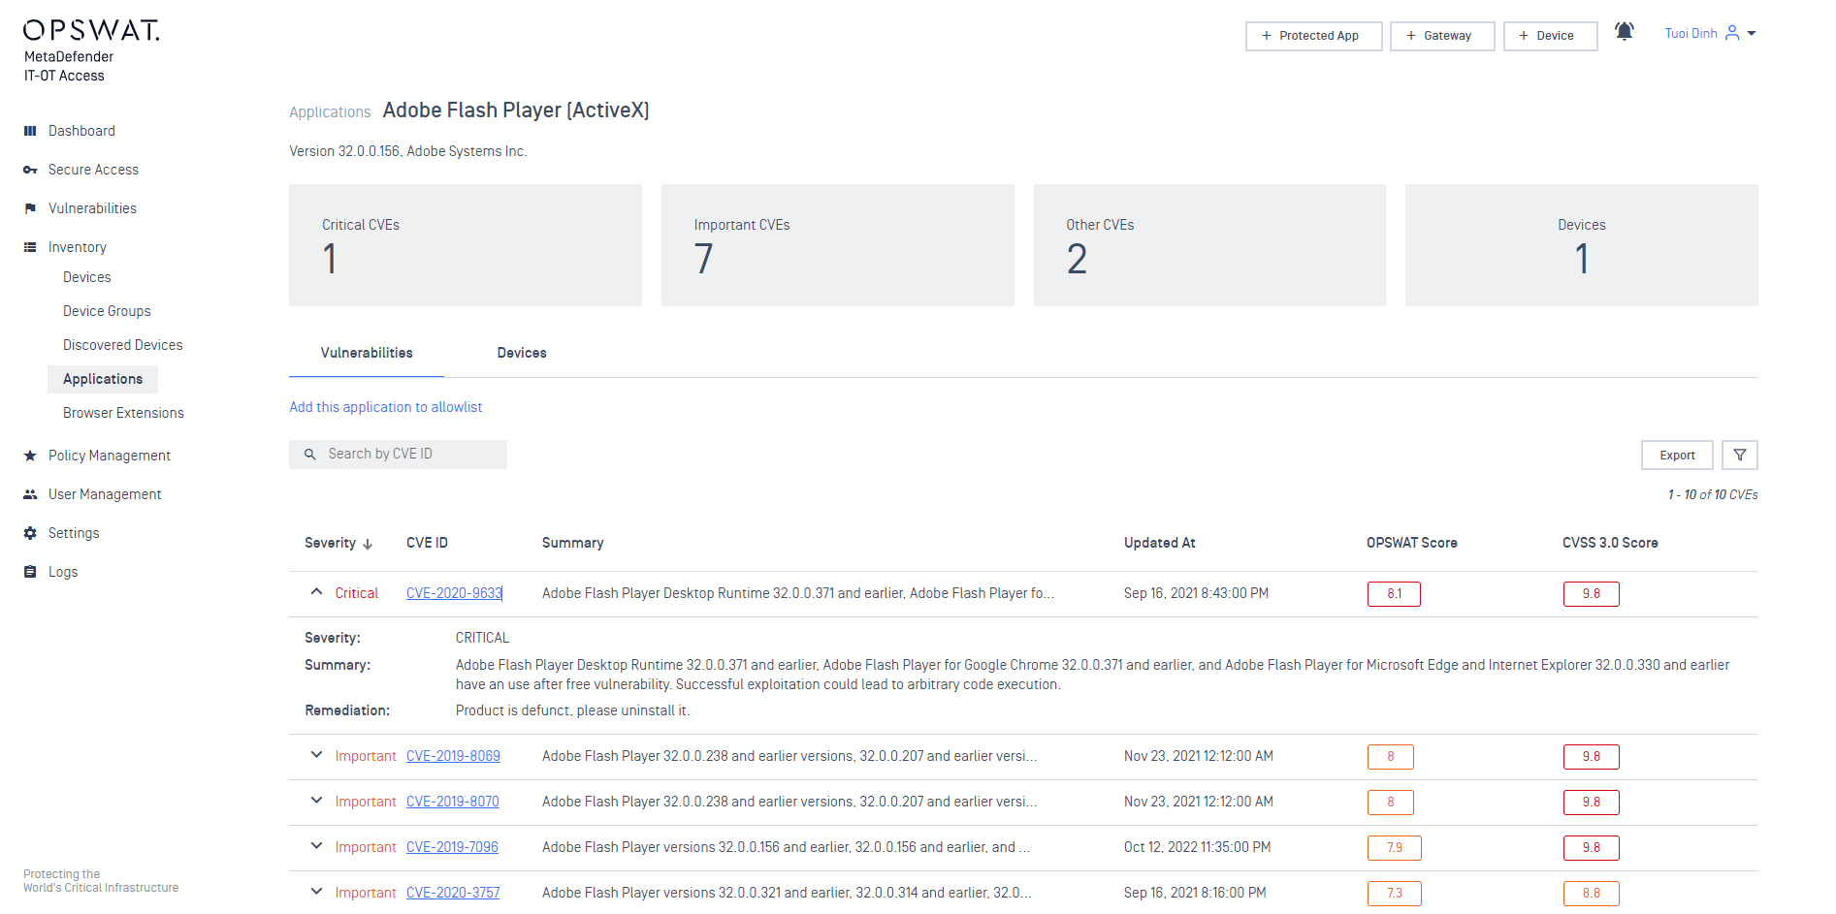1836x914 pixels.
Task: Expand the CVE-2019-7096 row
Action: (x=316, y=845)
